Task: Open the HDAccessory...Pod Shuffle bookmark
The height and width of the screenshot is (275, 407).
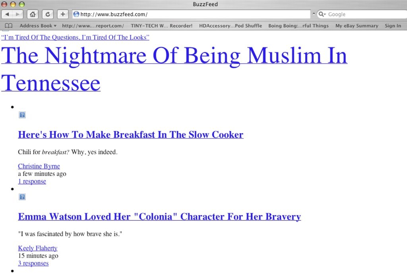Action: pos(231,26)
